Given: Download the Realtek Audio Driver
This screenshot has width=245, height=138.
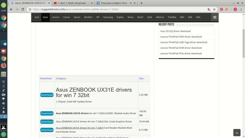Looking at the screenshot, I should coord(47,113).
